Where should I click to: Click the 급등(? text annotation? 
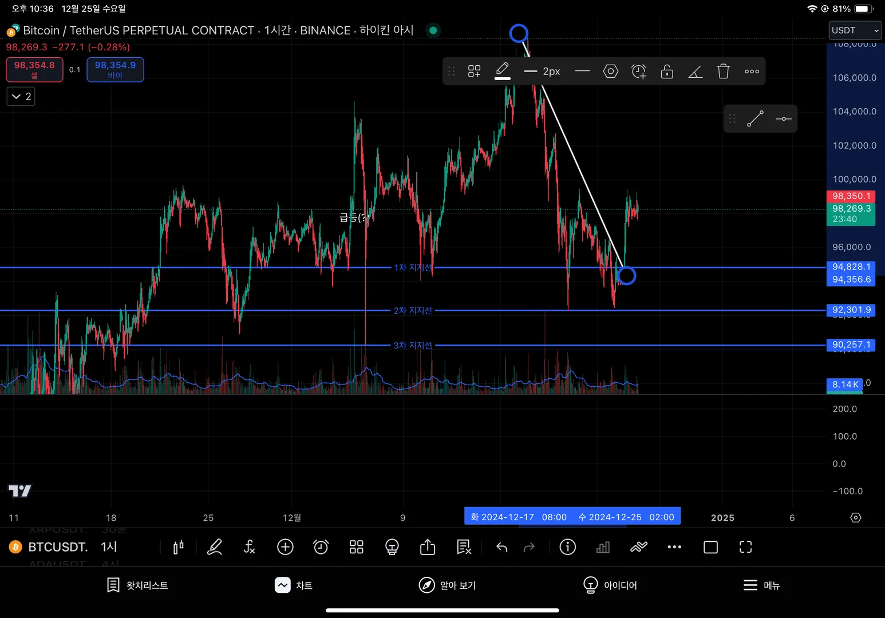[x=352, y=217]
